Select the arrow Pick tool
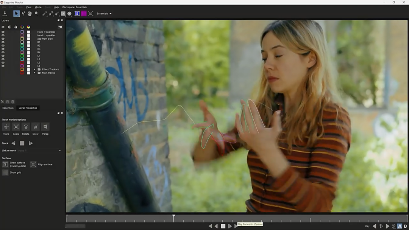Viewport: 409px width, 230px height. (x=16, y=14)
